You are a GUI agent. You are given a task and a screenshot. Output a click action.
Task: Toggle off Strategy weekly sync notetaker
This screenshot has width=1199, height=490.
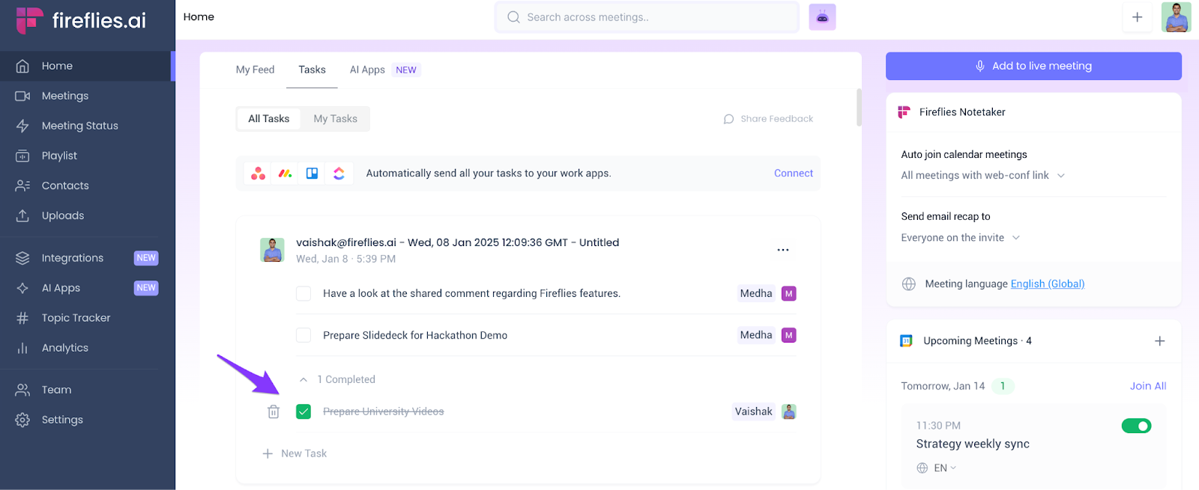1136,426
